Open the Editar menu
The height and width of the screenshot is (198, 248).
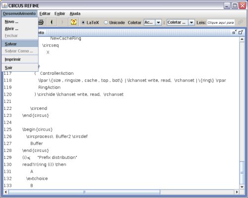(45, 13)
